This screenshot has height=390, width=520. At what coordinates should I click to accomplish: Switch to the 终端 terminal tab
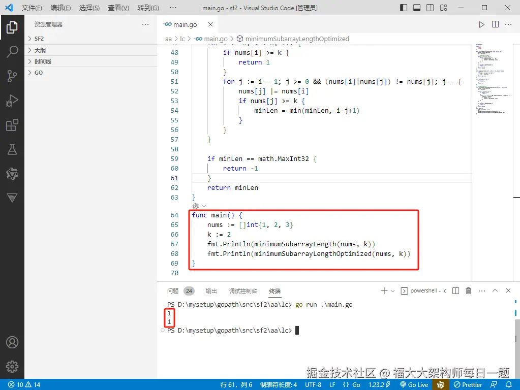274,291
